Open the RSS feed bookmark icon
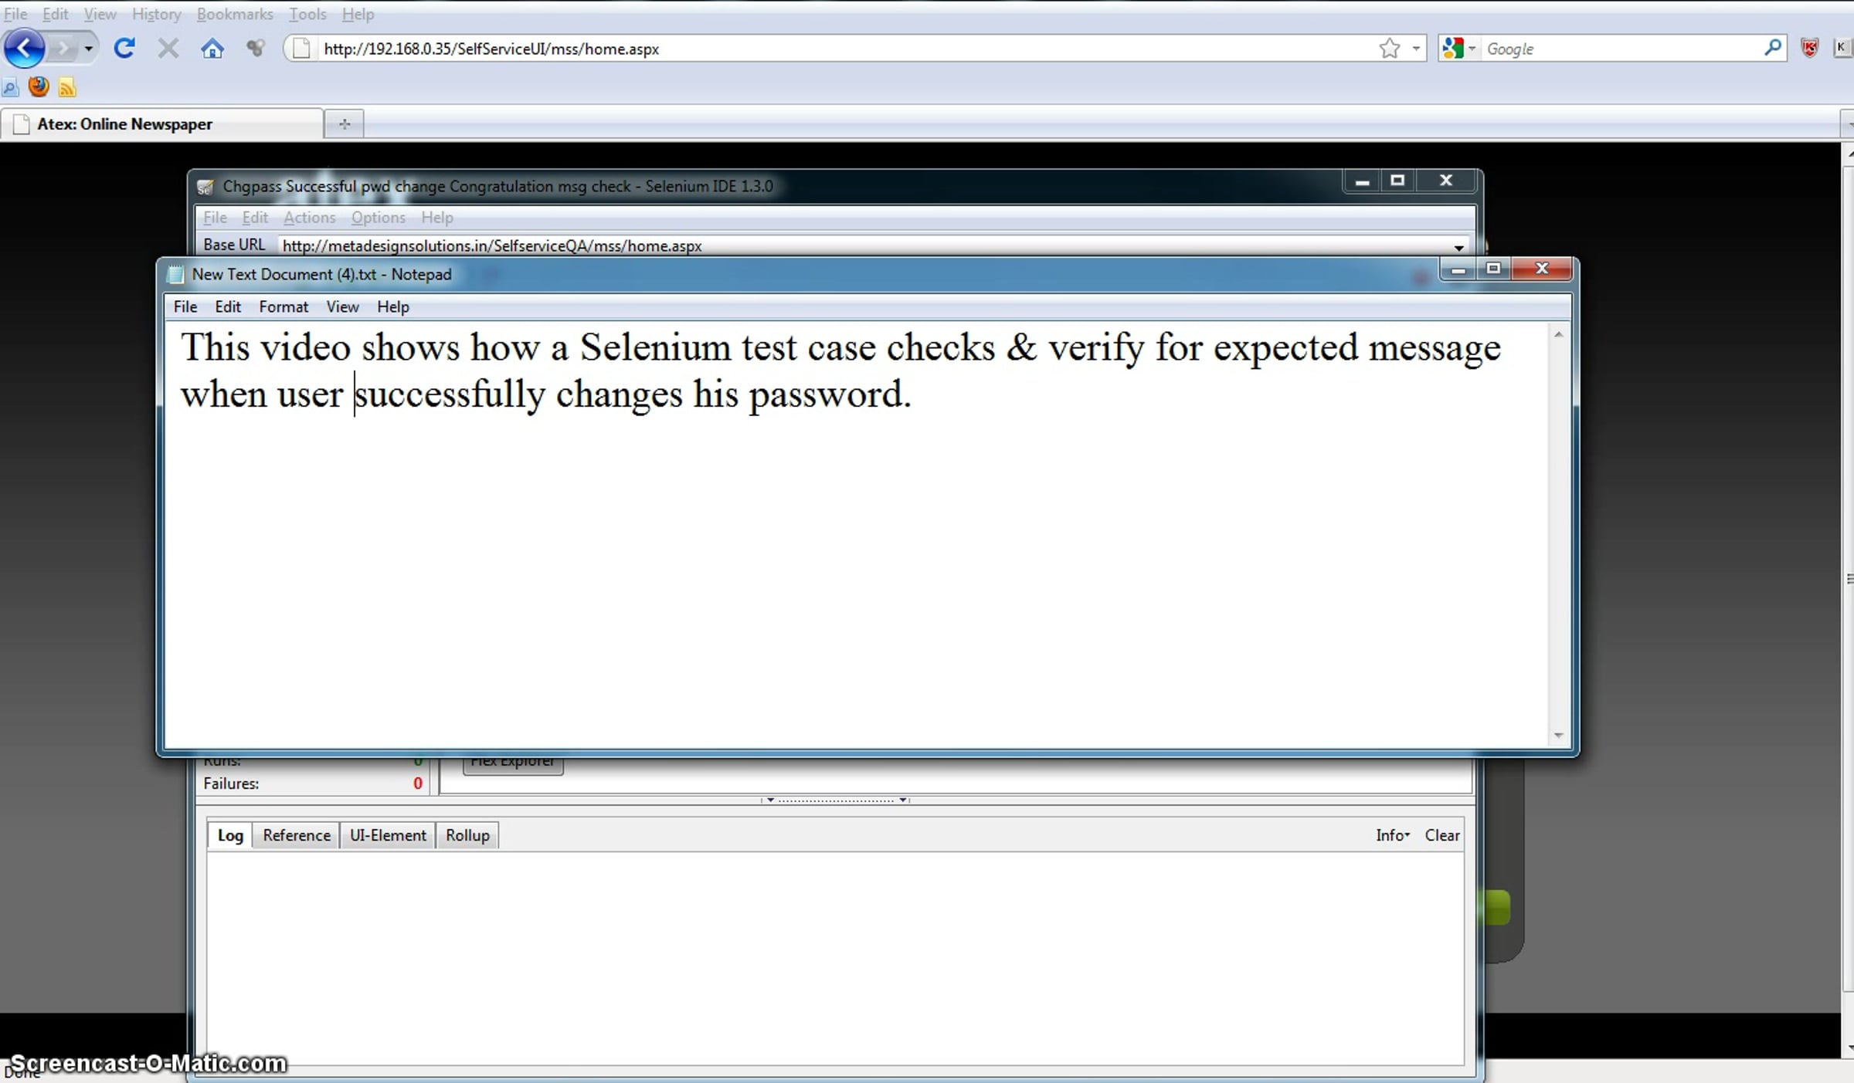This screenshot has width=1854, height=1083. [x=67, y=87]
